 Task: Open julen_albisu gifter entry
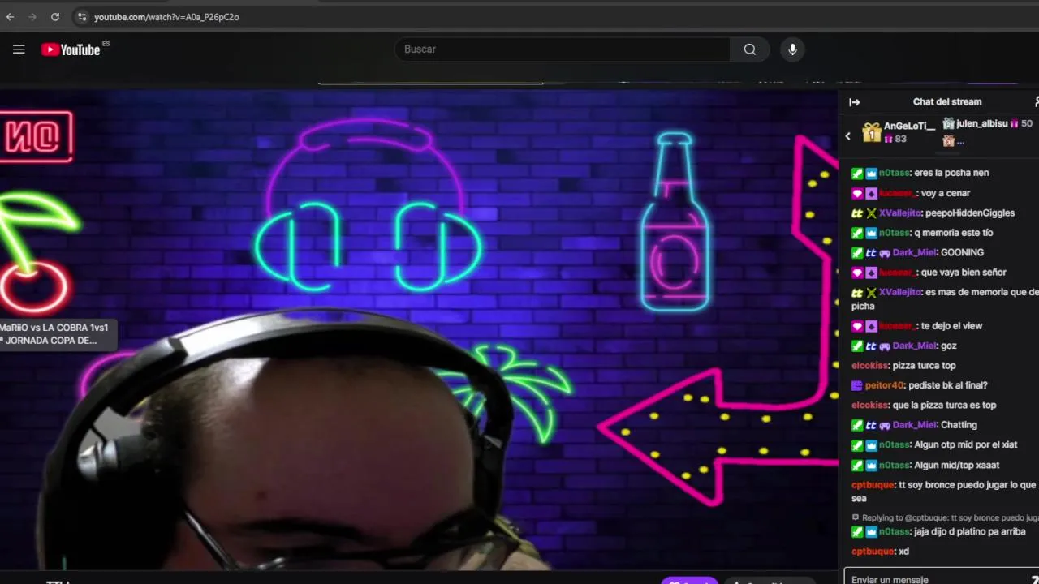987,124
